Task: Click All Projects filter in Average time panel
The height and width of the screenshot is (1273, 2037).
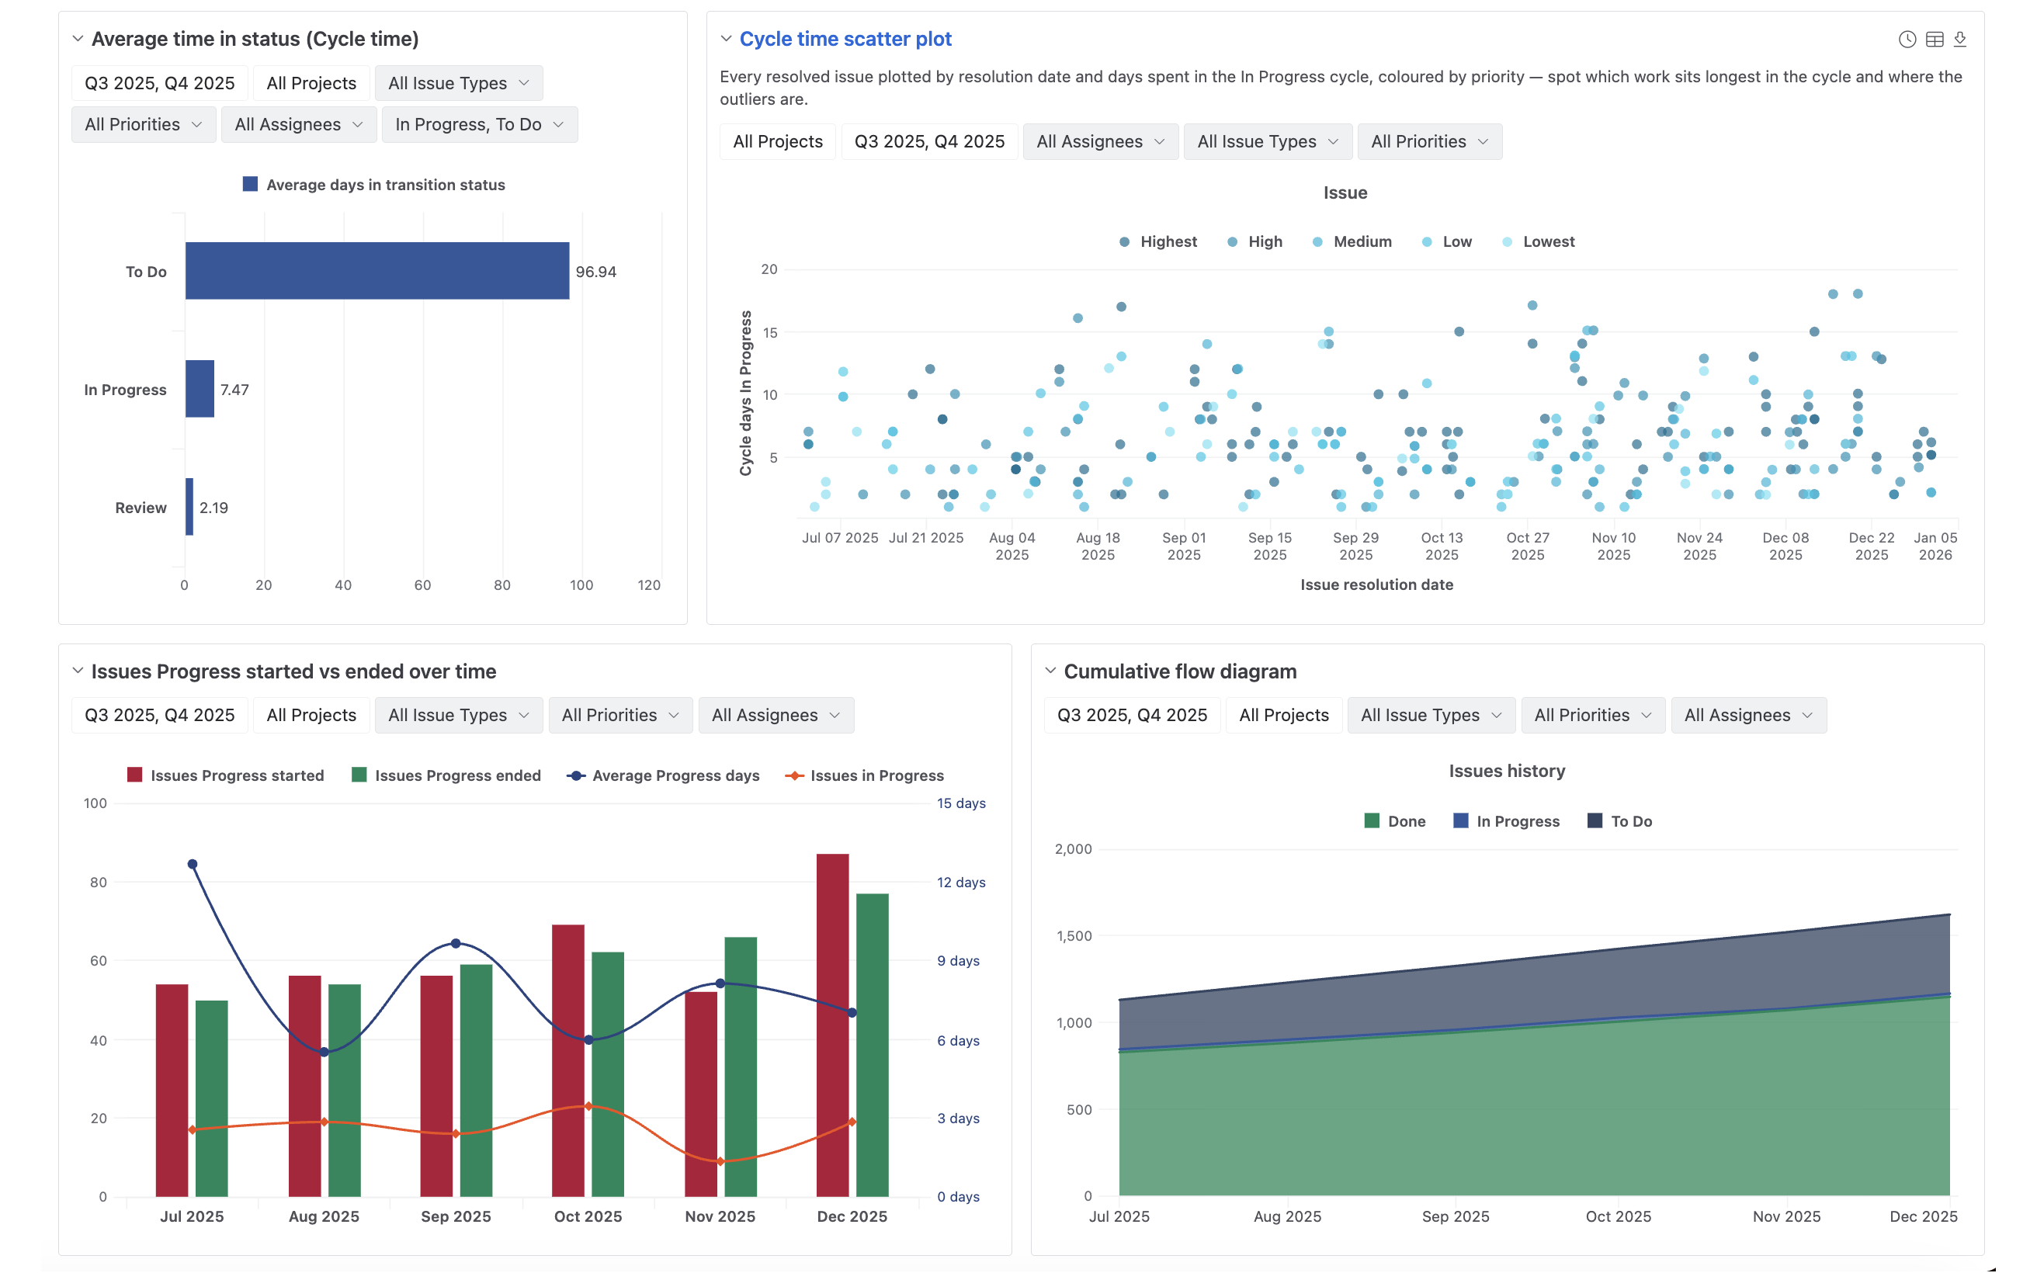Action: 311,82
